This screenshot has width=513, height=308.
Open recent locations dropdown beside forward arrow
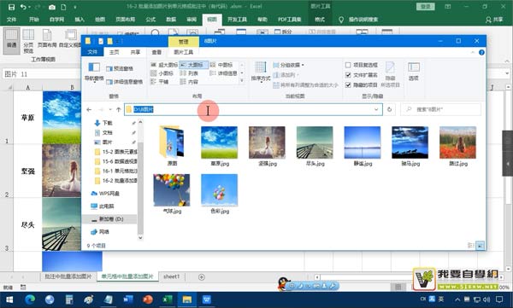tap(110, 110)
